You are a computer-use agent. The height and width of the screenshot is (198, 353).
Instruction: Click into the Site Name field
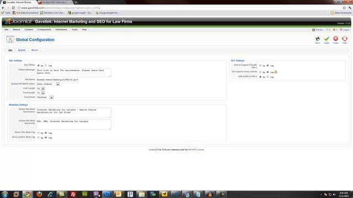click(57, 79)
